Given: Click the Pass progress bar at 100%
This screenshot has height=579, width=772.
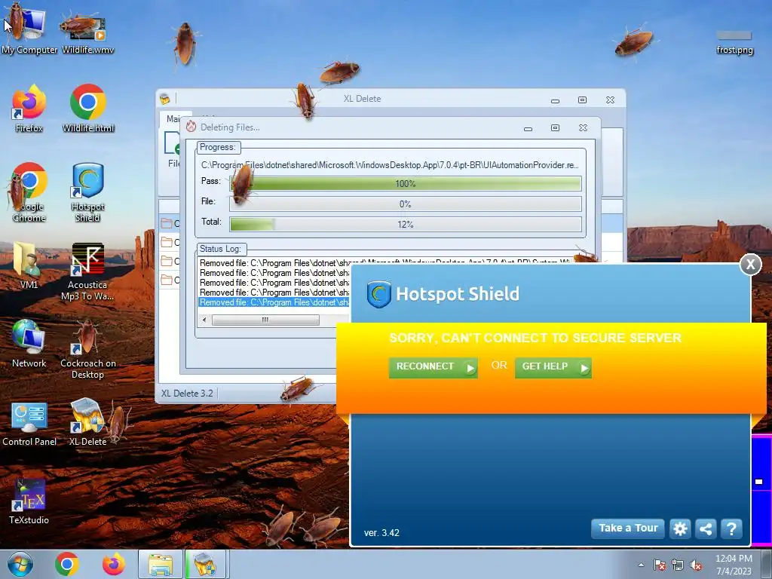Looking at the screenshot, I should click(x=405, y=184).
